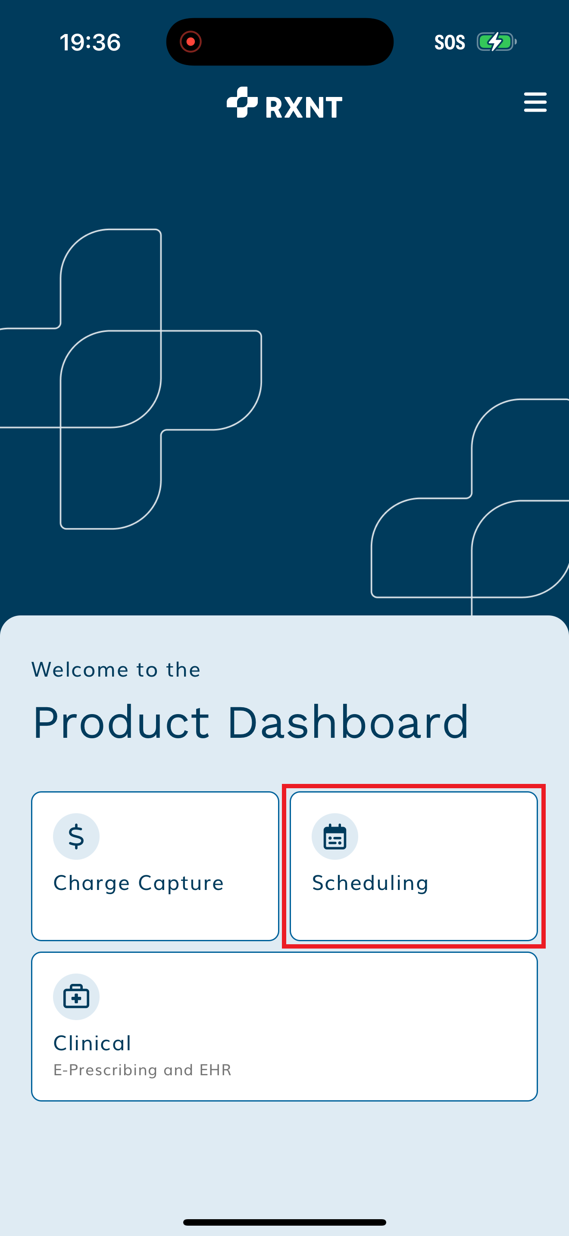Tap the red screen recording indicator
The image size is (569, 1236).
pos(191,42)
